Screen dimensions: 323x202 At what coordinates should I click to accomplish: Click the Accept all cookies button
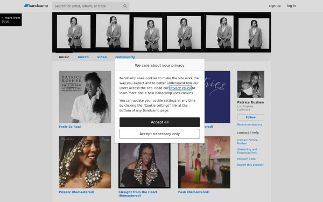click(159, 122)
